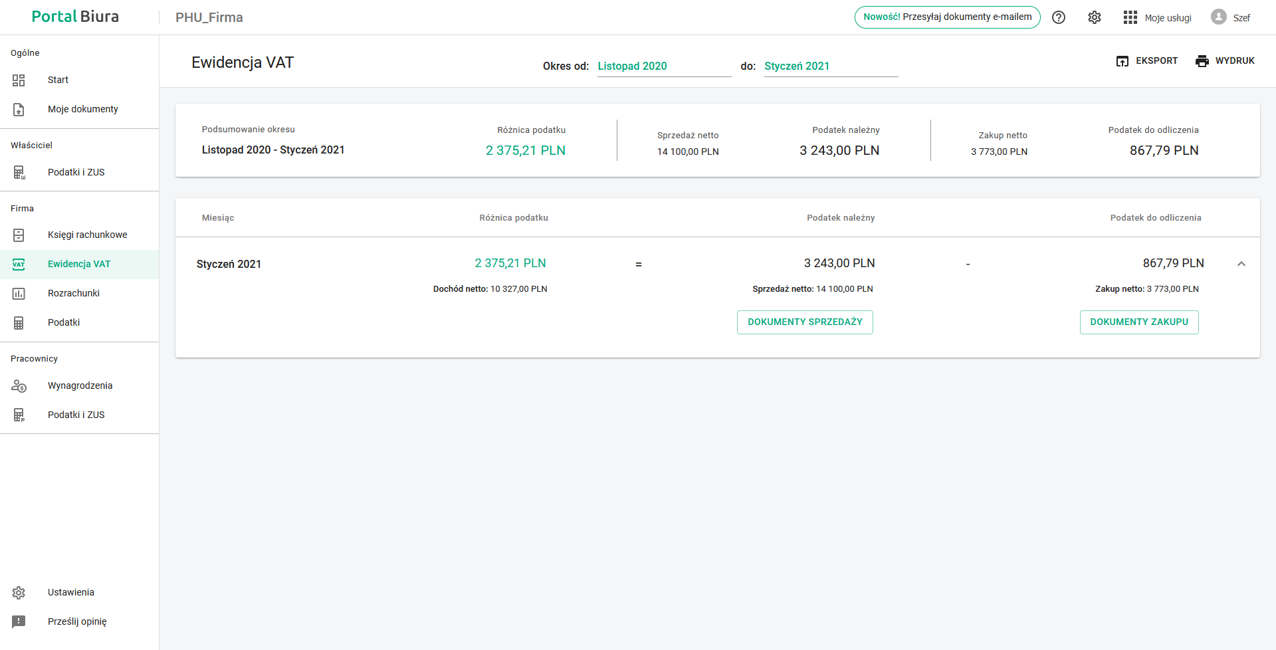Viewport: 1276px width, 650px height.
Task: Open the start period Listopad 2020 selector
Action: coord(663,66)
